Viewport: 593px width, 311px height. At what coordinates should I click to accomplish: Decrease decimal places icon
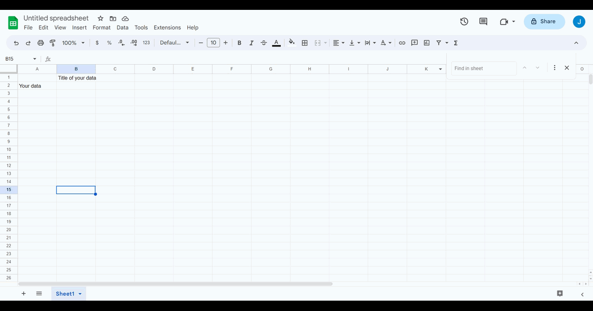122,43
